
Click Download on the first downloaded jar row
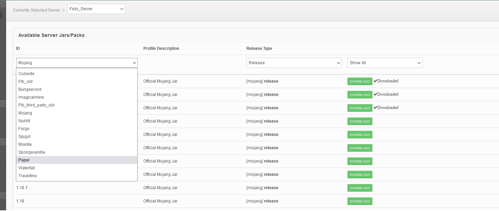pyautogui.click(x=360, y=82)
